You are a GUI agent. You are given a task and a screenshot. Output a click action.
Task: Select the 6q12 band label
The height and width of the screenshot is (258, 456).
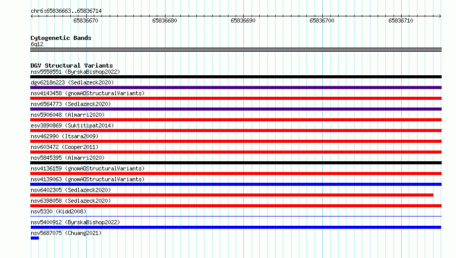[37, 44]
